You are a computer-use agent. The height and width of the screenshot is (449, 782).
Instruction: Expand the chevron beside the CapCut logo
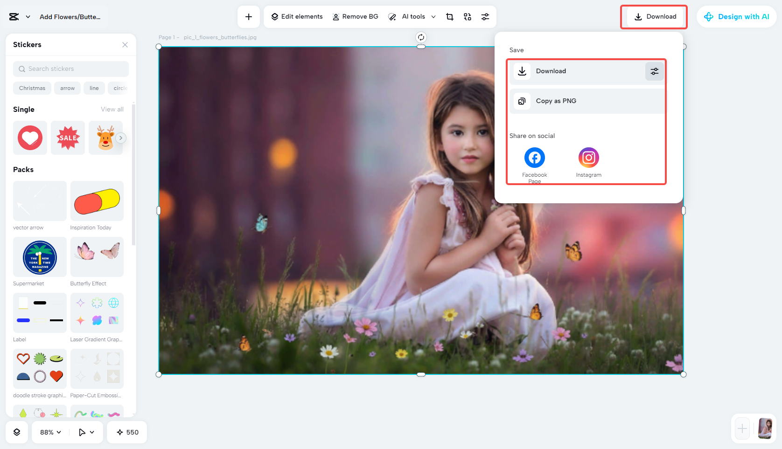pos(28,17)
